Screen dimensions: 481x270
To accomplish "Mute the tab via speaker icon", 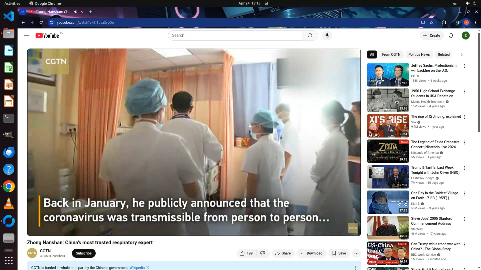I will 76,12.
